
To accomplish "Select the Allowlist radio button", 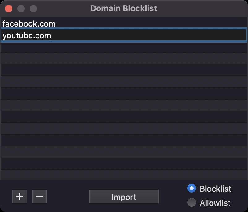I will [192, 203].
